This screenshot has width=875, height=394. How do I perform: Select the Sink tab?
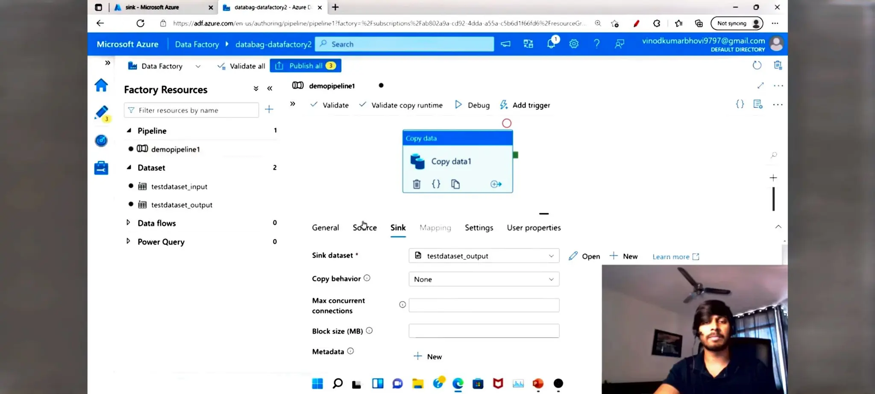(x=398, y=228)
